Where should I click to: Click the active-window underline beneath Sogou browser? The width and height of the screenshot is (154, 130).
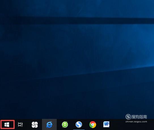pyautogui.click(x=79, y=130)
